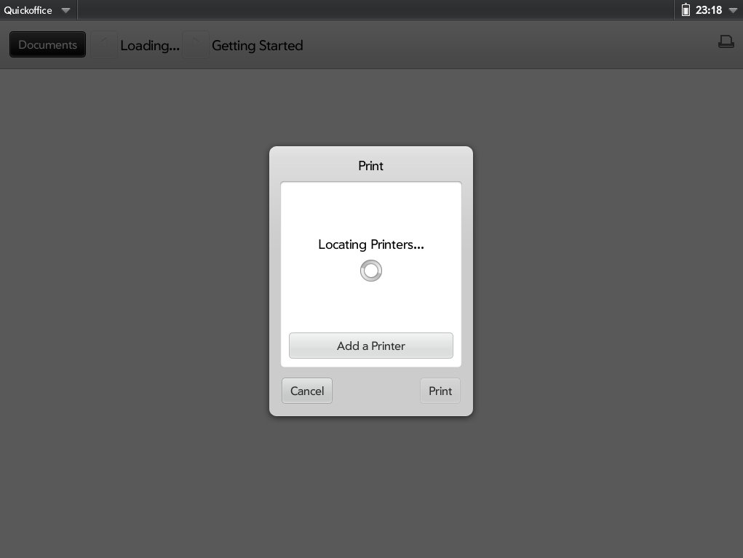Screen dimensions: 743x558
Task: Expand the Quickoffice menu arrow
Action: coord(66,10)
